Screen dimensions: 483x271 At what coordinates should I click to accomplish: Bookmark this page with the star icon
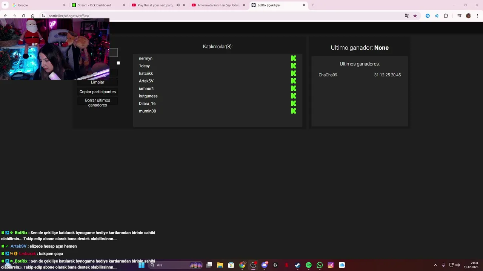pos(415,16)
